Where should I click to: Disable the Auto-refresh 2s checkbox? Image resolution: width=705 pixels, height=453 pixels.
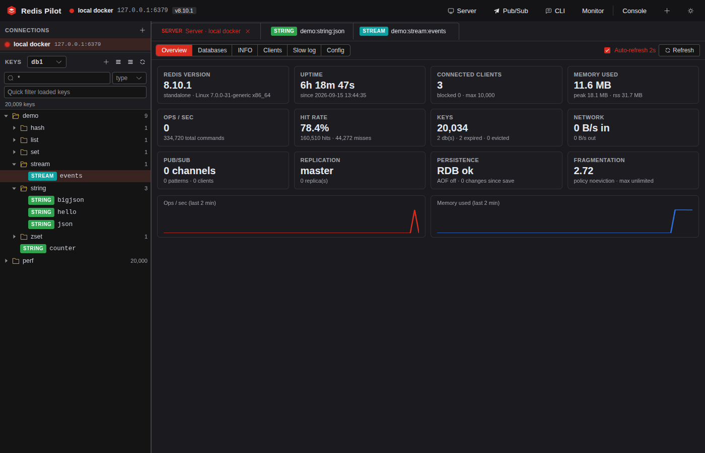click(x=607, y=50)
